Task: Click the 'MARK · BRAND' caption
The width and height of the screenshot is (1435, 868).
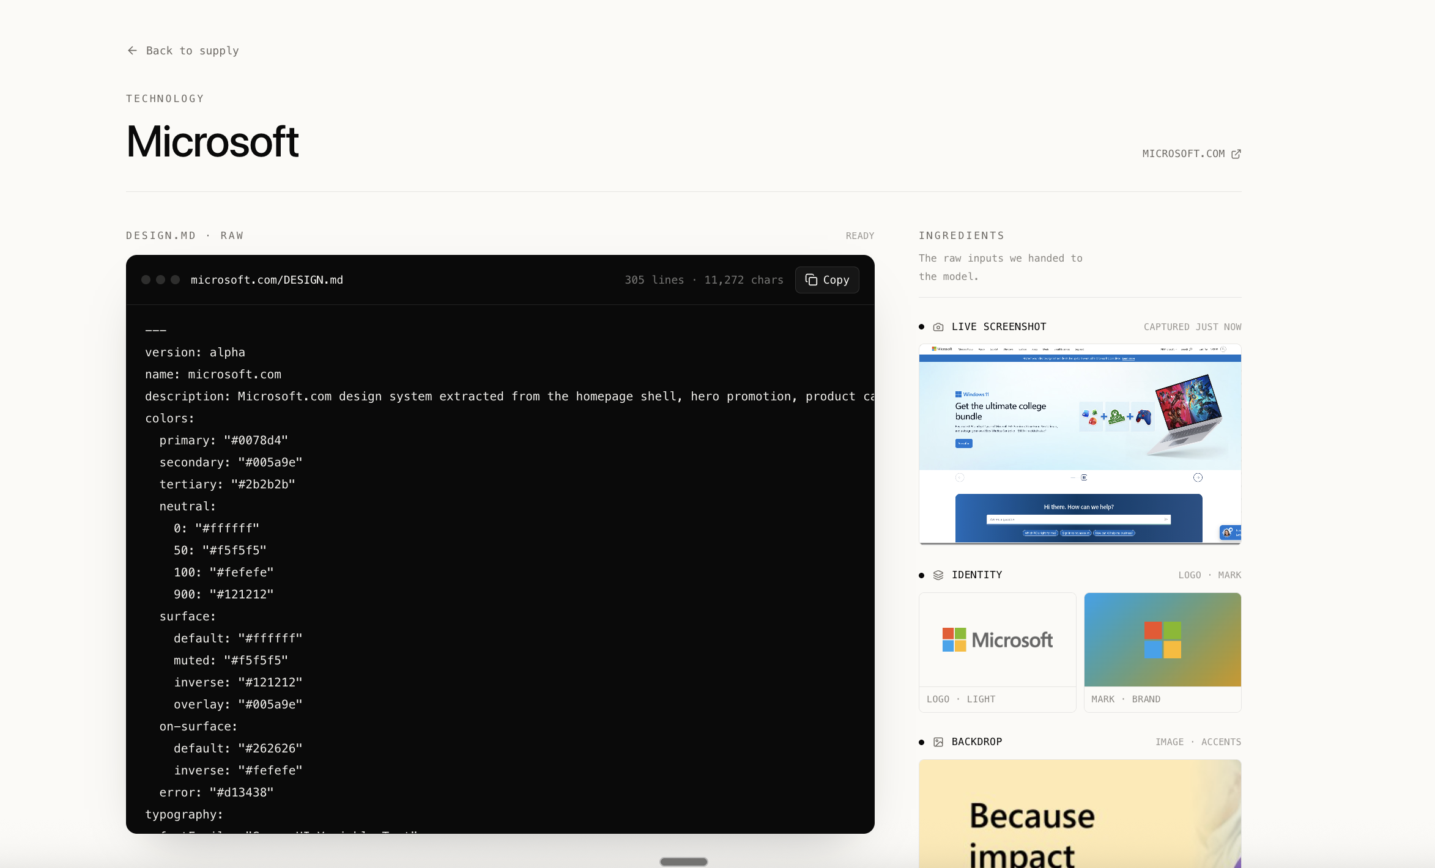Action: pos(1125,699)
